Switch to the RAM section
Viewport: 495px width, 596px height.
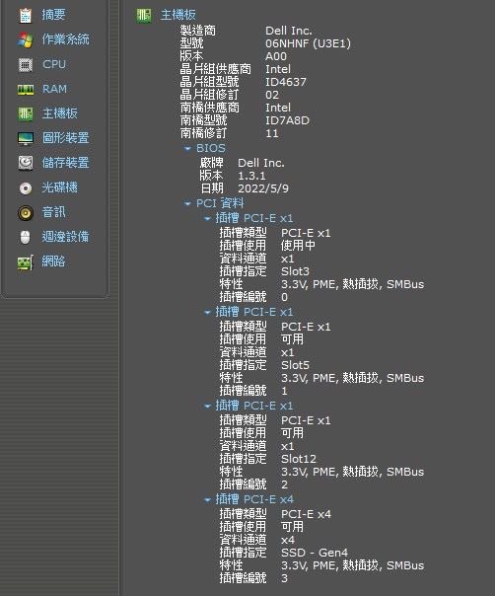(x=54, y=89)
